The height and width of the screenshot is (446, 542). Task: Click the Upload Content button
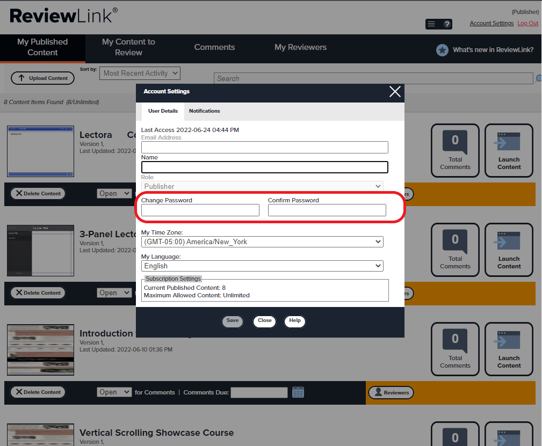pyautogui.click(x=43, y=78)
